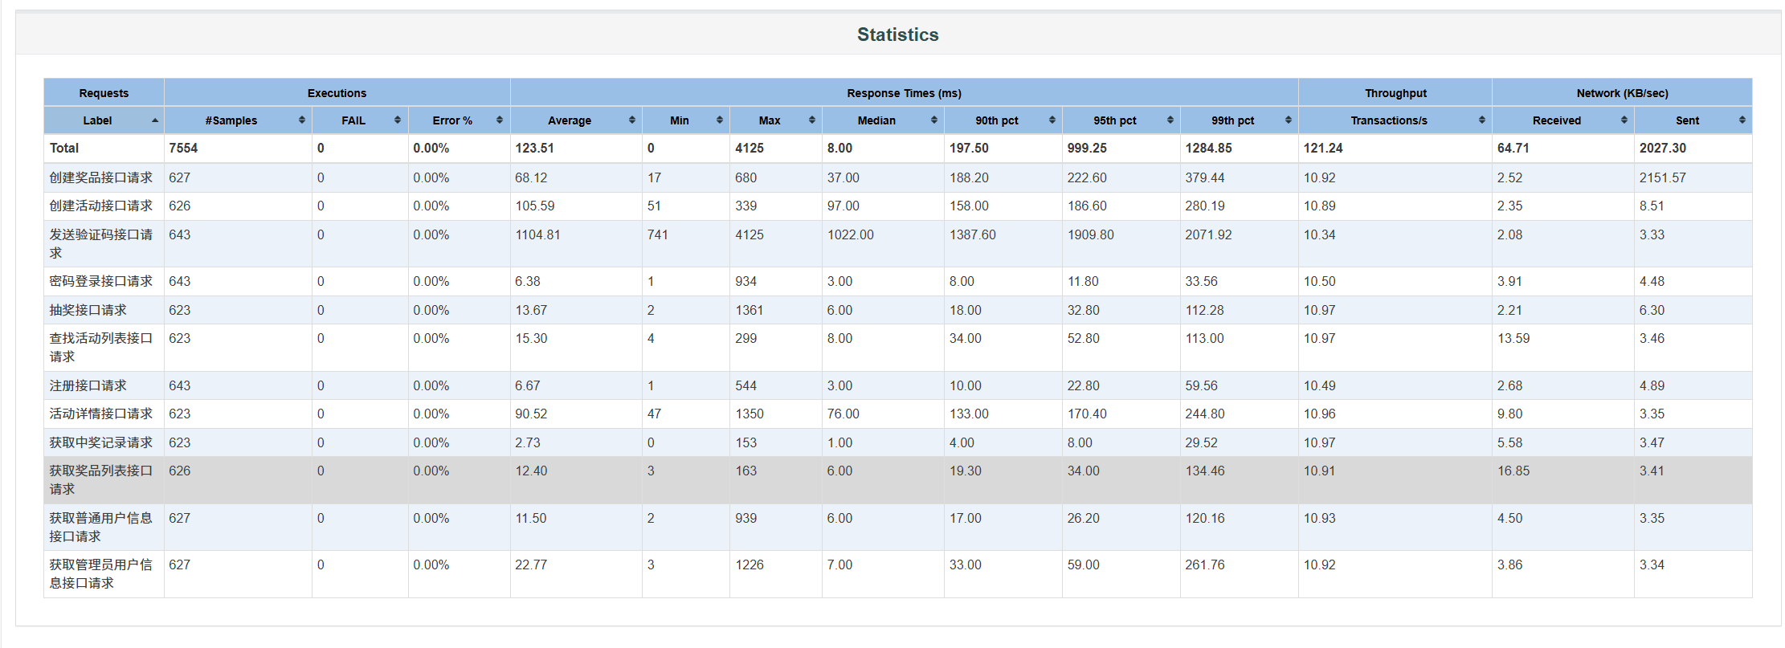The image size is (1785, 648).
Task: Select the 创建奖品接口请求 row label
Action: tap(100, 177)
